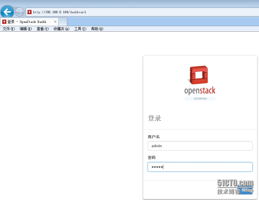Click the Back navigation arrow
Screen dimensions: 259x200
tap(7, 12)
